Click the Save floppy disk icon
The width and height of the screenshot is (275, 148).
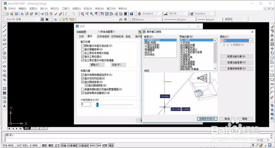coord(16,14)
